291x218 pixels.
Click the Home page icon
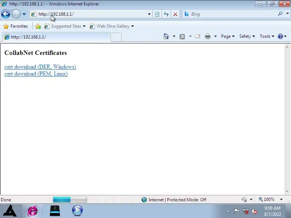(166, 36)
